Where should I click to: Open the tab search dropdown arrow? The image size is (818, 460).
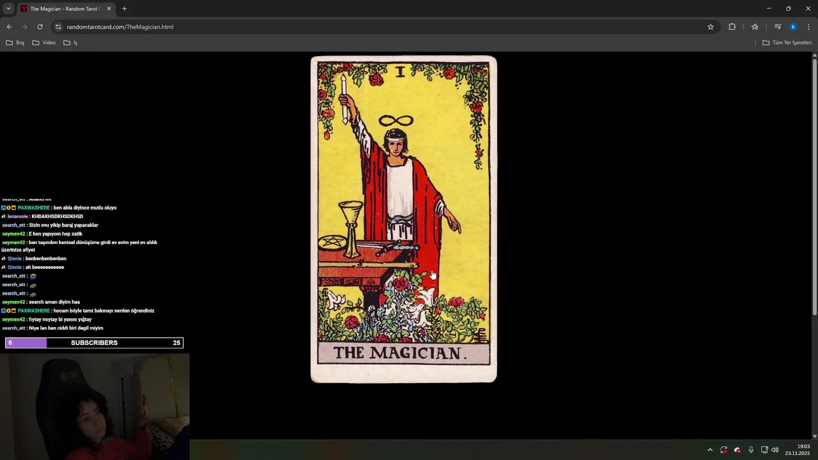pos(8,9)
